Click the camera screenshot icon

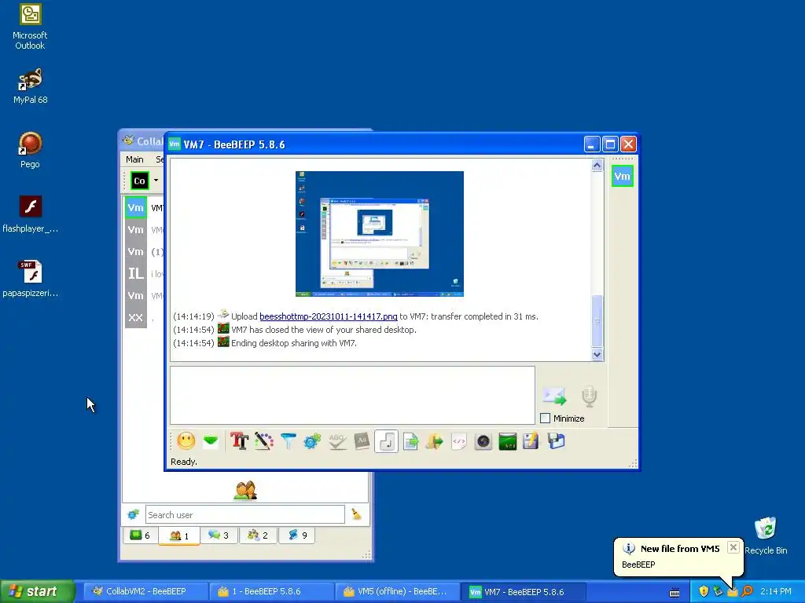483,441
